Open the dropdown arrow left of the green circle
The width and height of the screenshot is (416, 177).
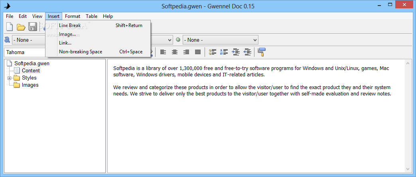pos(170,40)
